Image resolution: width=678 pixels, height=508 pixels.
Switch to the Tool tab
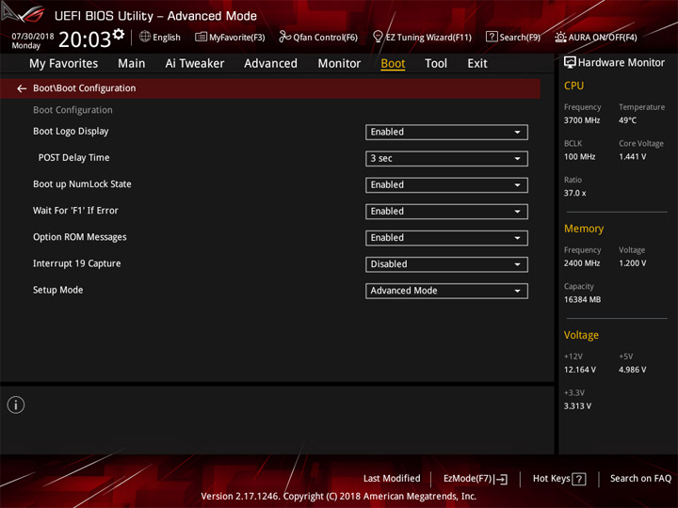tap(436, 64)
